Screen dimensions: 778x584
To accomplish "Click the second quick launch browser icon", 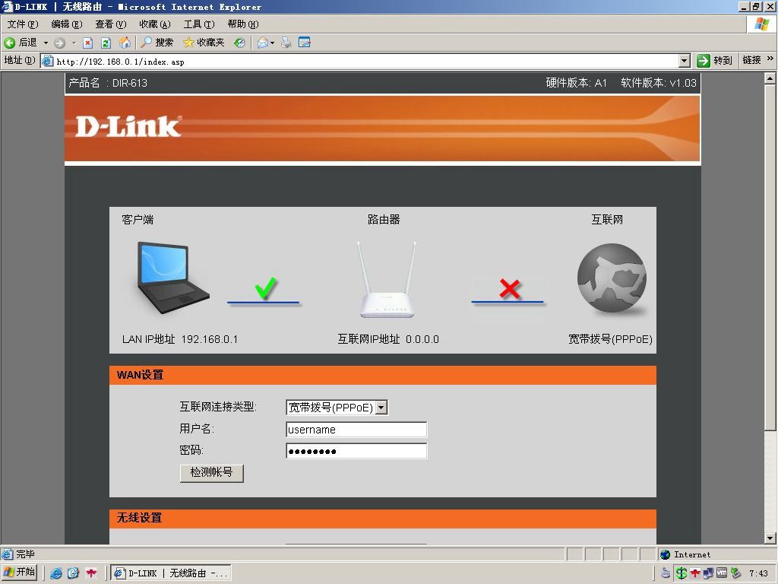I will (x=74, y=573).
